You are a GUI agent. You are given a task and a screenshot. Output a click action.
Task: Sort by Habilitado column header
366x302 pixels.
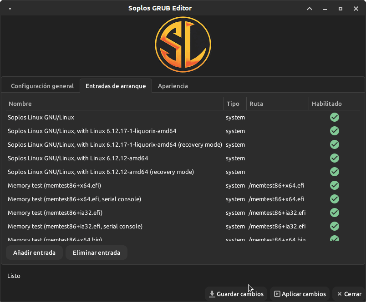(334, 104)
